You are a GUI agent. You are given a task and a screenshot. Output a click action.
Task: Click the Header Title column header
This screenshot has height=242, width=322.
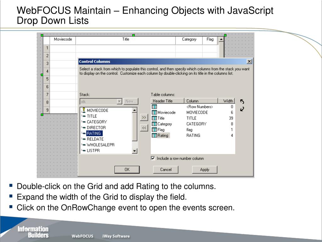(168, 101)
